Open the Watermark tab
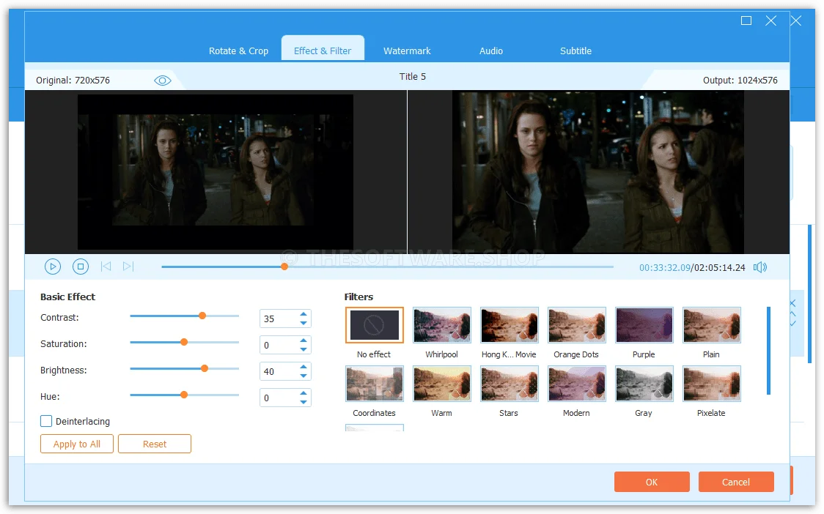 click(x=407, y=51)
